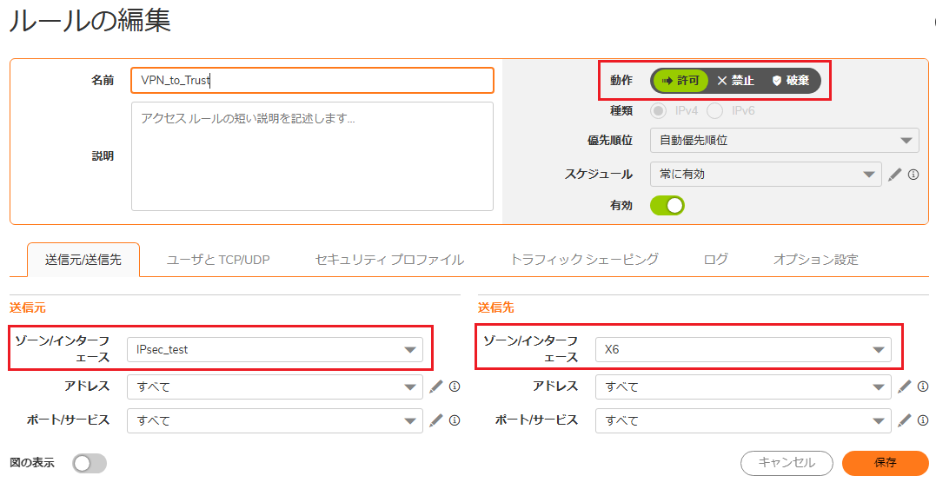Viewport: 936px width, 489px height.
Task: Click the 保存 button
Action: (886, 463)
